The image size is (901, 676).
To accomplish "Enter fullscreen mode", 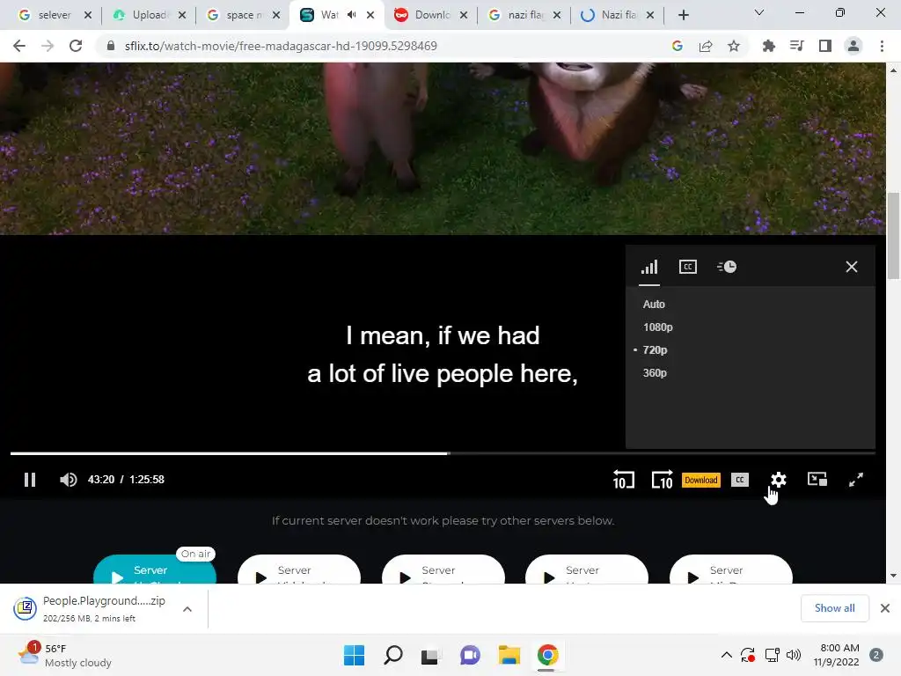I will click(x=856, y=480).
